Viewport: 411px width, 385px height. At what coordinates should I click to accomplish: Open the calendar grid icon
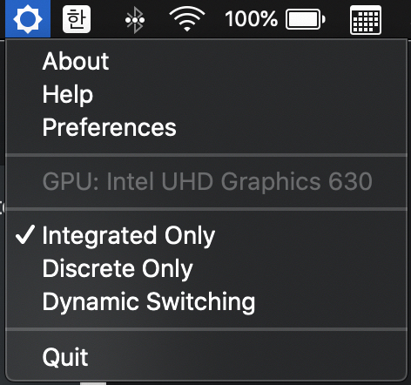pyautogui.click(x=366, y=20)
